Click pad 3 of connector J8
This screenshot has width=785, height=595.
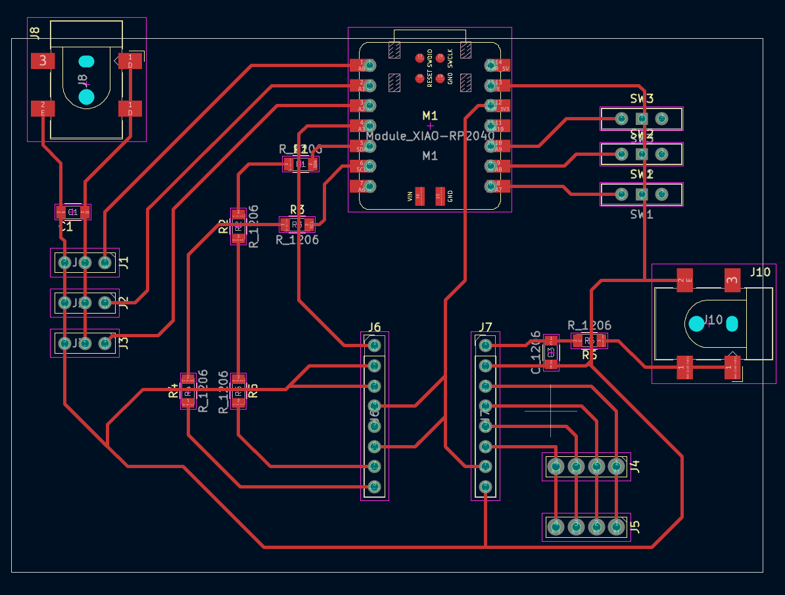tap(43, 61)
